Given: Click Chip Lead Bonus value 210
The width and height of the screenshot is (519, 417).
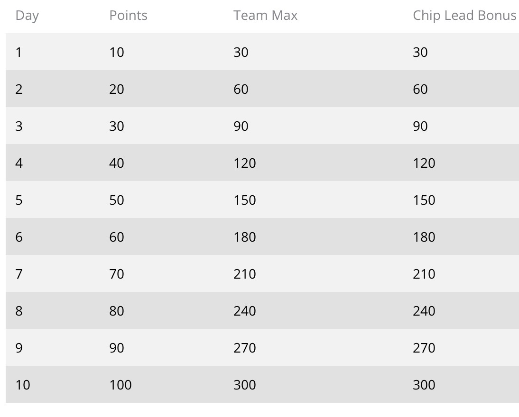Looking at the screenshot, I should point(424,274).
